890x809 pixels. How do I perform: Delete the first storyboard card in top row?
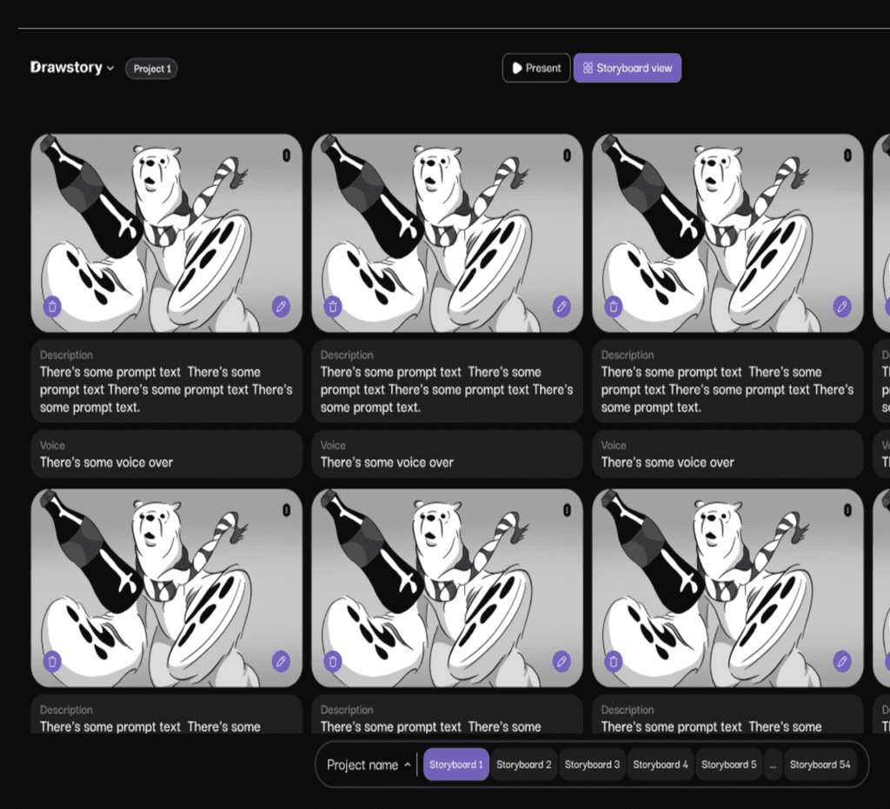pyautogui.click(x=52, y=307)
